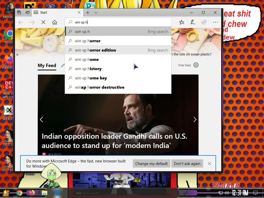The width and height of the screenshot is (264, 198).
Task: Select Edge taskbar button
Action: pyautogui.click(x=57, y=193)
